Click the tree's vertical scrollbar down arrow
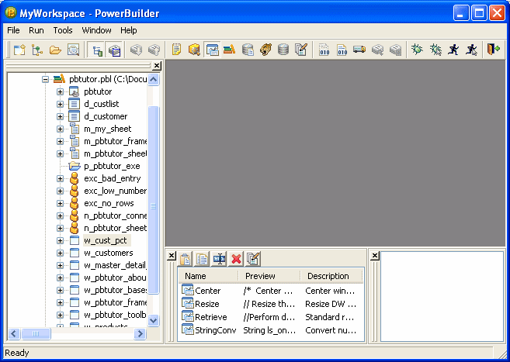 [x=154, y=320]
